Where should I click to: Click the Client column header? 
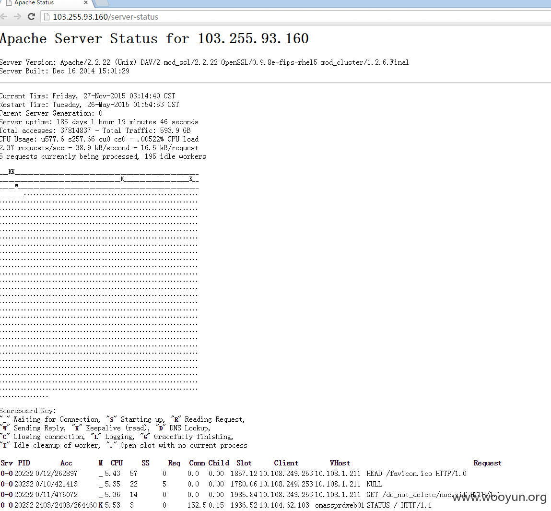coord(286,463)
